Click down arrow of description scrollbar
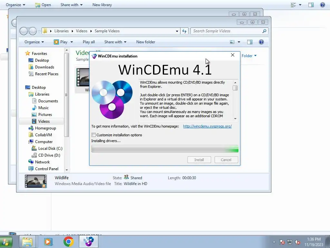330x248 pixels. pos(235,119)
